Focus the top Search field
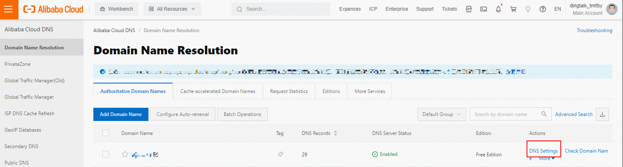This screenshot has width=623, height=167. [x=281, y=9]
